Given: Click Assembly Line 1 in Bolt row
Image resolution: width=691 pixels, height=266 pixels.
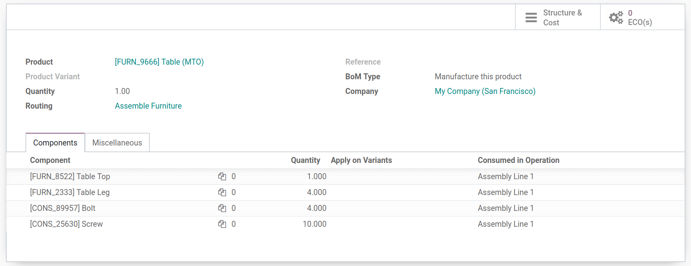Looking at the screenshot, I should (x=505, y=208).
